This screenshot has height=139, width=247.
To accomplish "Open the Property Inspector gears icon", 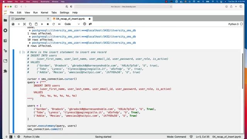I will point(5,51).
